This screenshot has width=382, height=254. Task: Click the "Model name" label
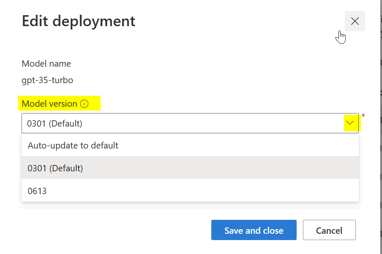click(46, 63)
